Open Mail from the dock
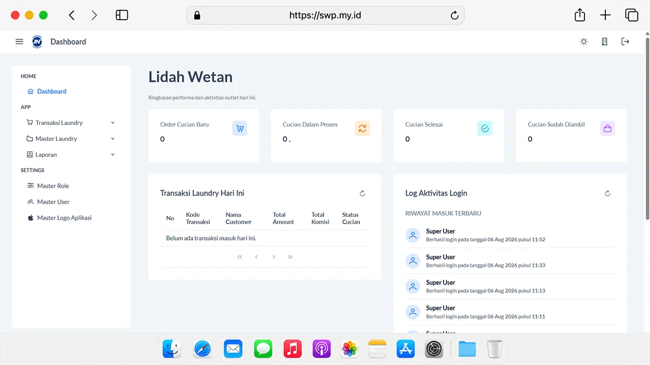Viewport: 650px width, 365px height. [233, 349]
